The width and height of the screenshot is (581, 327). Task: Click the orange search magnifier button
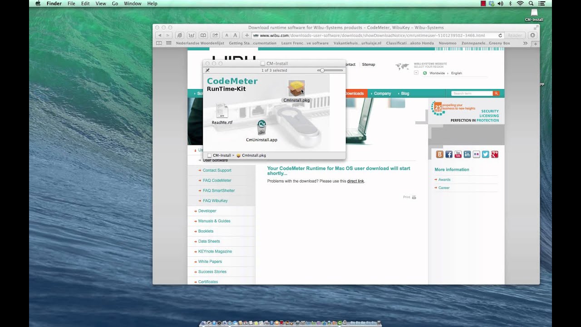[x=497, y=94]
